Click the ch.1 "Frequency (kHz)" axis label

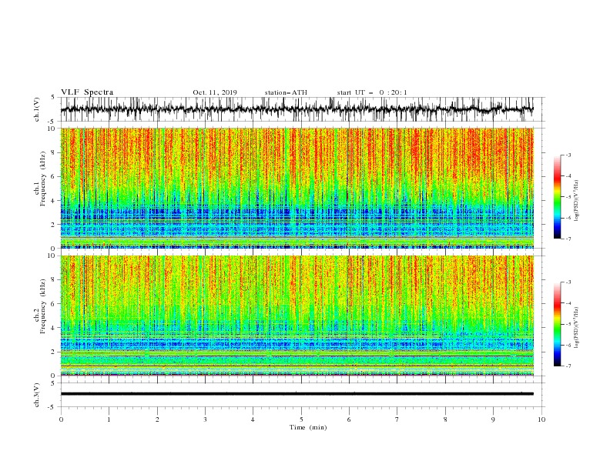[x=42, y=179]
